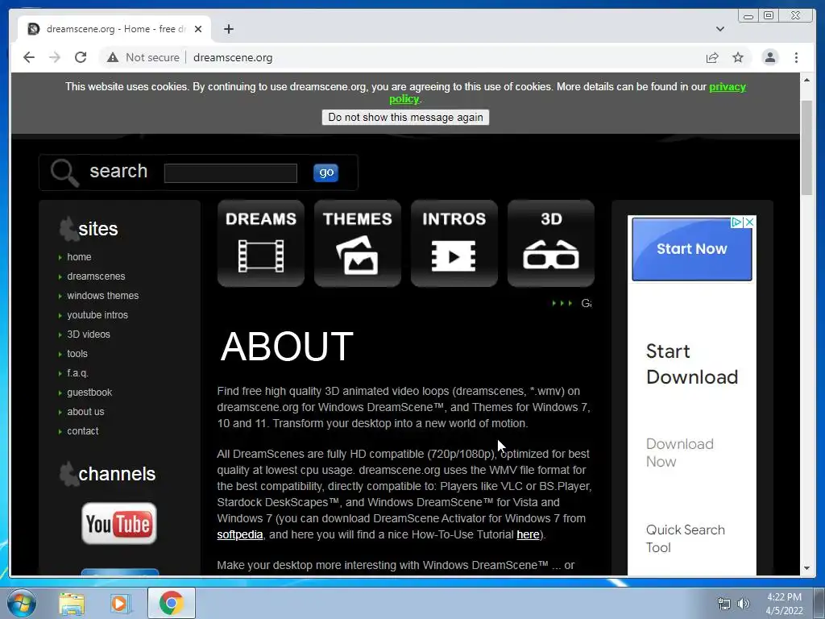Focus the site search input field

click(x=230, y=173)
